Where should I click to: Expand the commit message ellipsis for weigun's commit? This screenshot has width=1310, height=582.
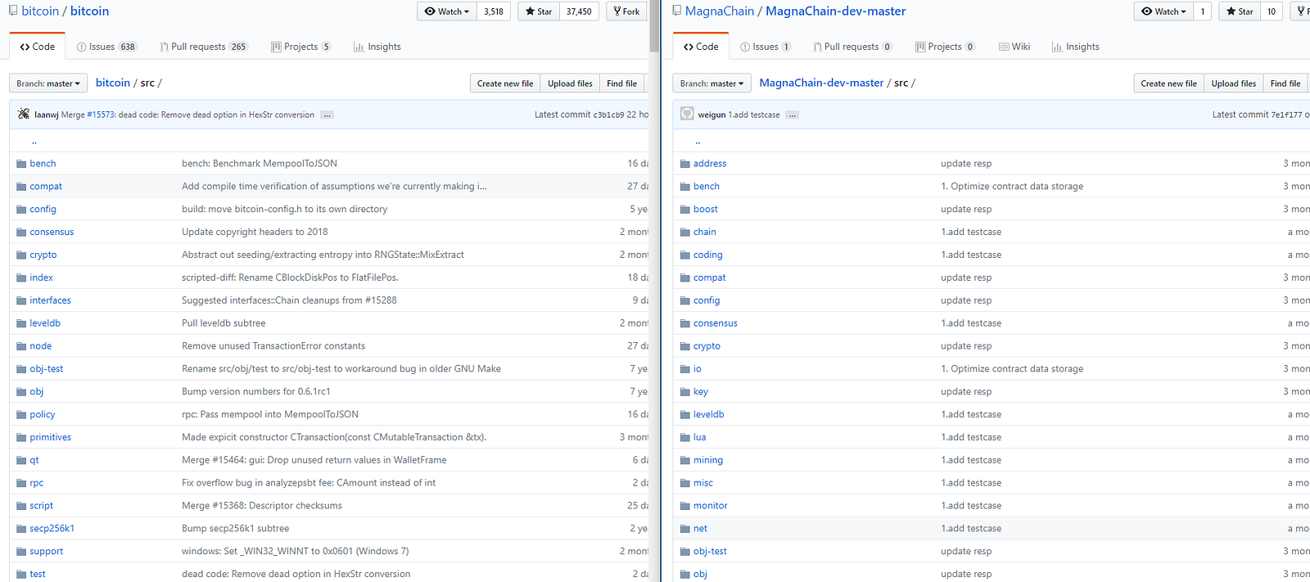[792, 115]
